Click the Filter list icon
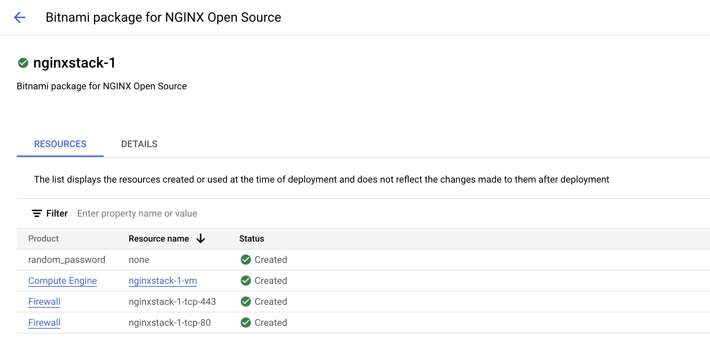Viewport: 710px width, 350px height. point(37,213)
